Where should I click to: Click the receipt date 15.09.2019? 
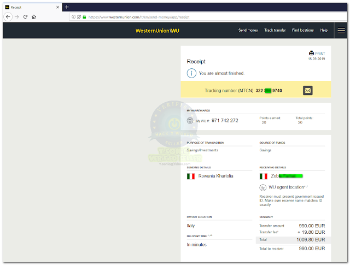[317, 59]
